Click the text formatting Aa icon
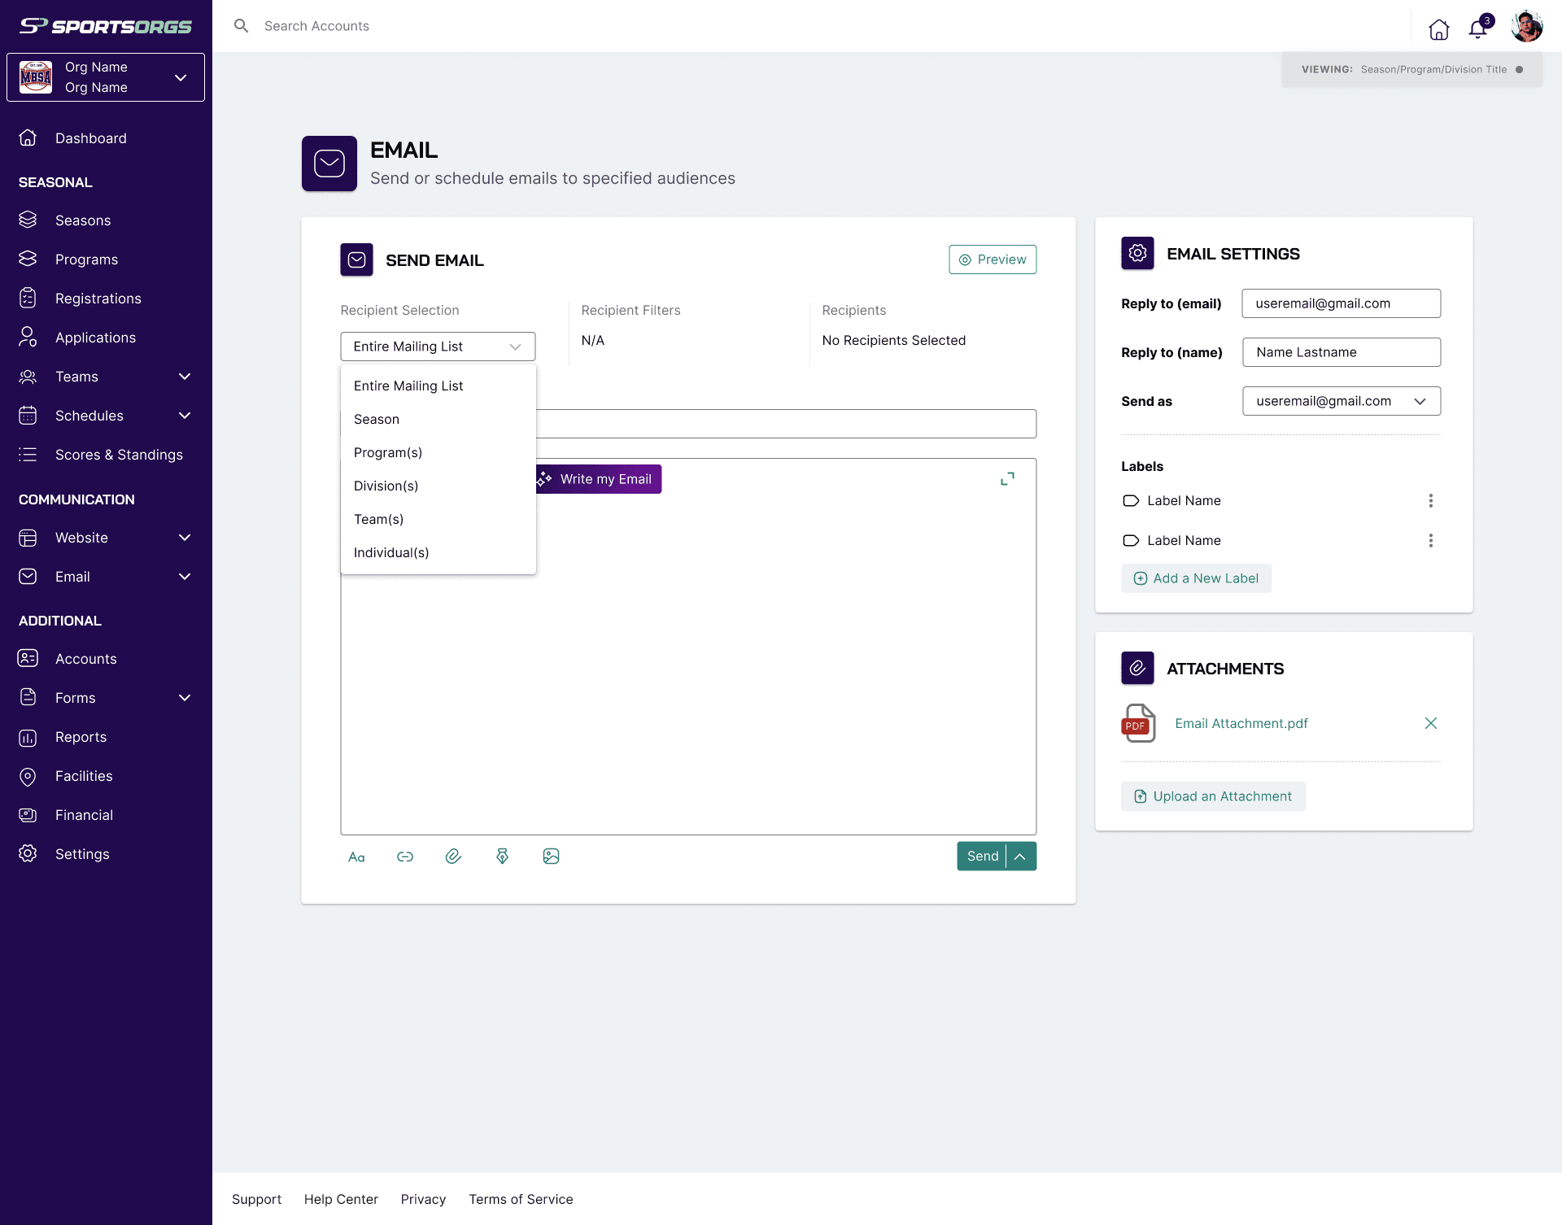The height and width of the screenshot is (1225, 1562). (356, 857)
